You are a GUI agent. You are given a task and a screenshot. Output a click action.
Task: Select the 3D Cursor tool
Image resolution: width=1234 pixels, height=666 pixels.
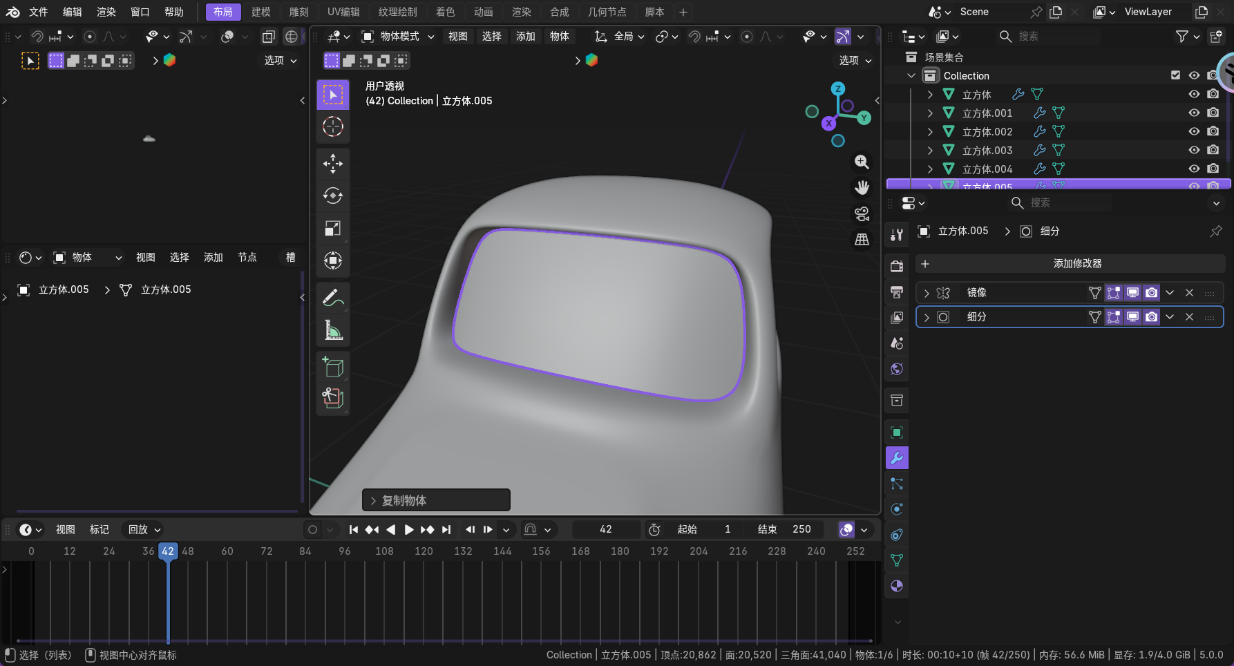point(332,126)
